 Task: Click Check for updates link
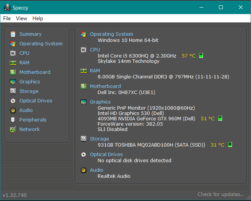coord(220,195)
